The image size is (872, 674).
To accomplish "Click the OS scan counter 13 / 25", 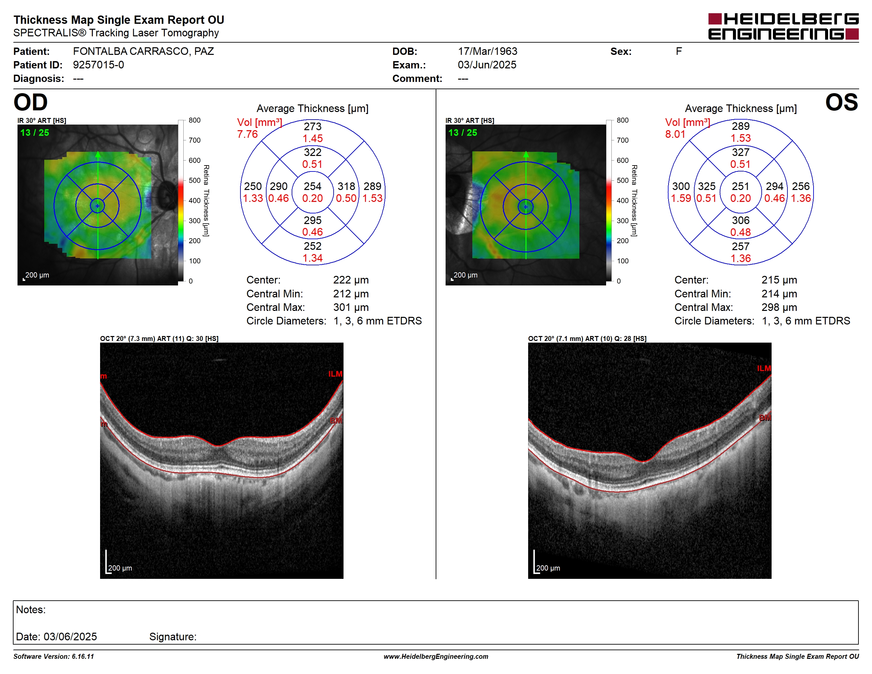I will click(x=463, y=132).
